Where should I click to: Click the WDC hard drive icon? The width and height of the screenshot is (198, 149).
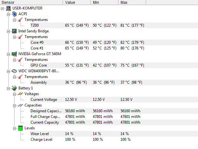[x=14, y=71]
